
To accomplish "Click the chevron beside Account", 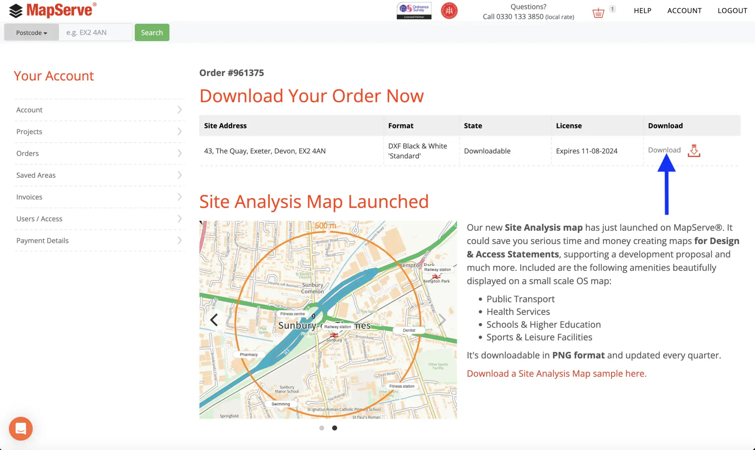I will coord(180,110).
